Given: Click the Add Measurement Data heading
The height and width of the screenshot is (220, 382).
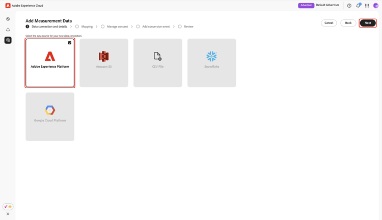Looking at the screenshot, I should 49,21.
